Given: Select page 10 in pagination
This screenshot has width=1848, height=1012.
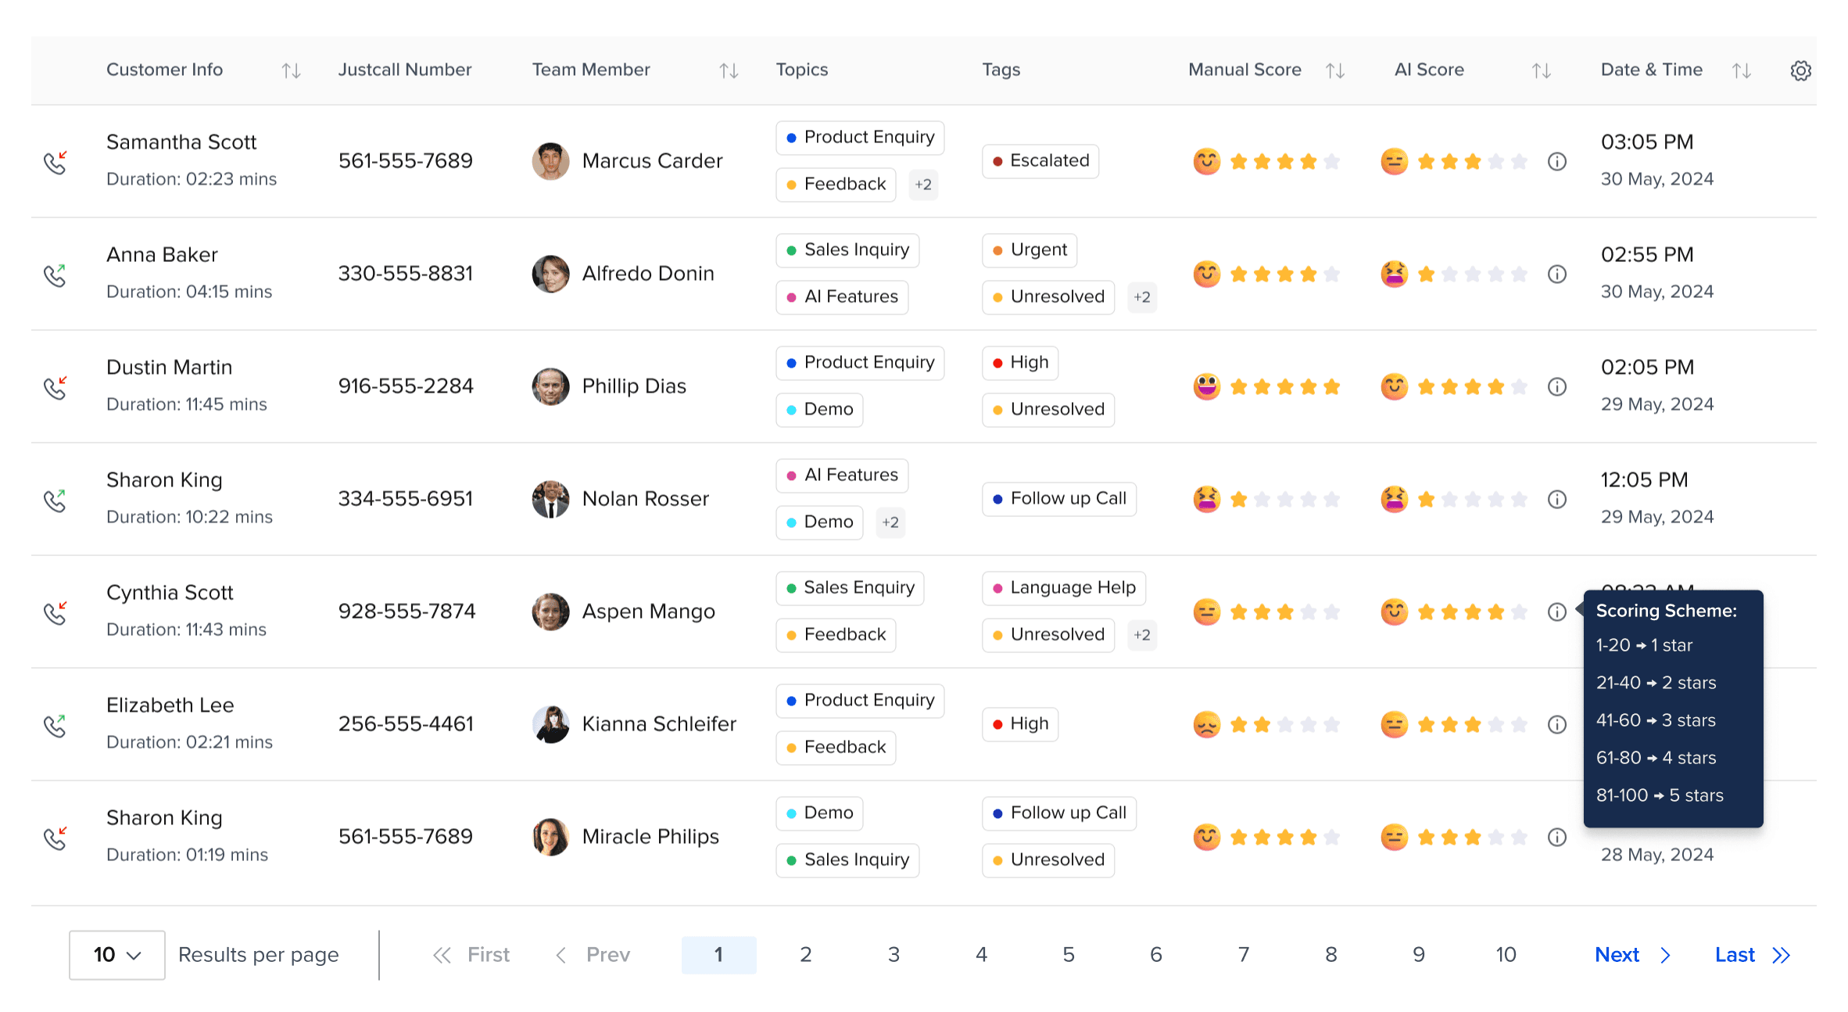Looking at the screenshot, I should pyautogui.click(x=1506, y=955).
